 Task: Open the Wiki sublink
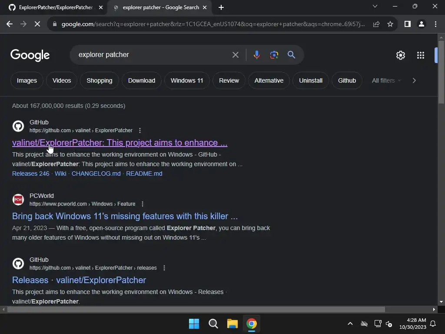click(x=60, y=174)
